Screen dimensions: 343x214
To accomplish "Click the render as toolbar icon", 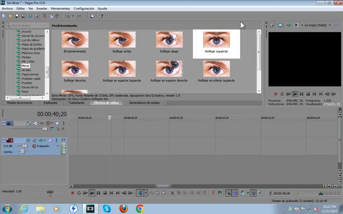I will click(30, 16).
